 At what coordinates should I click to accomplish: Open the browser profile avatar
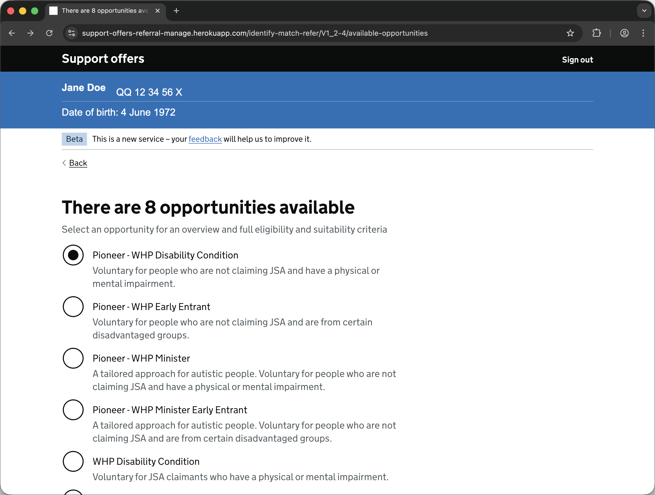pos(624,33)
